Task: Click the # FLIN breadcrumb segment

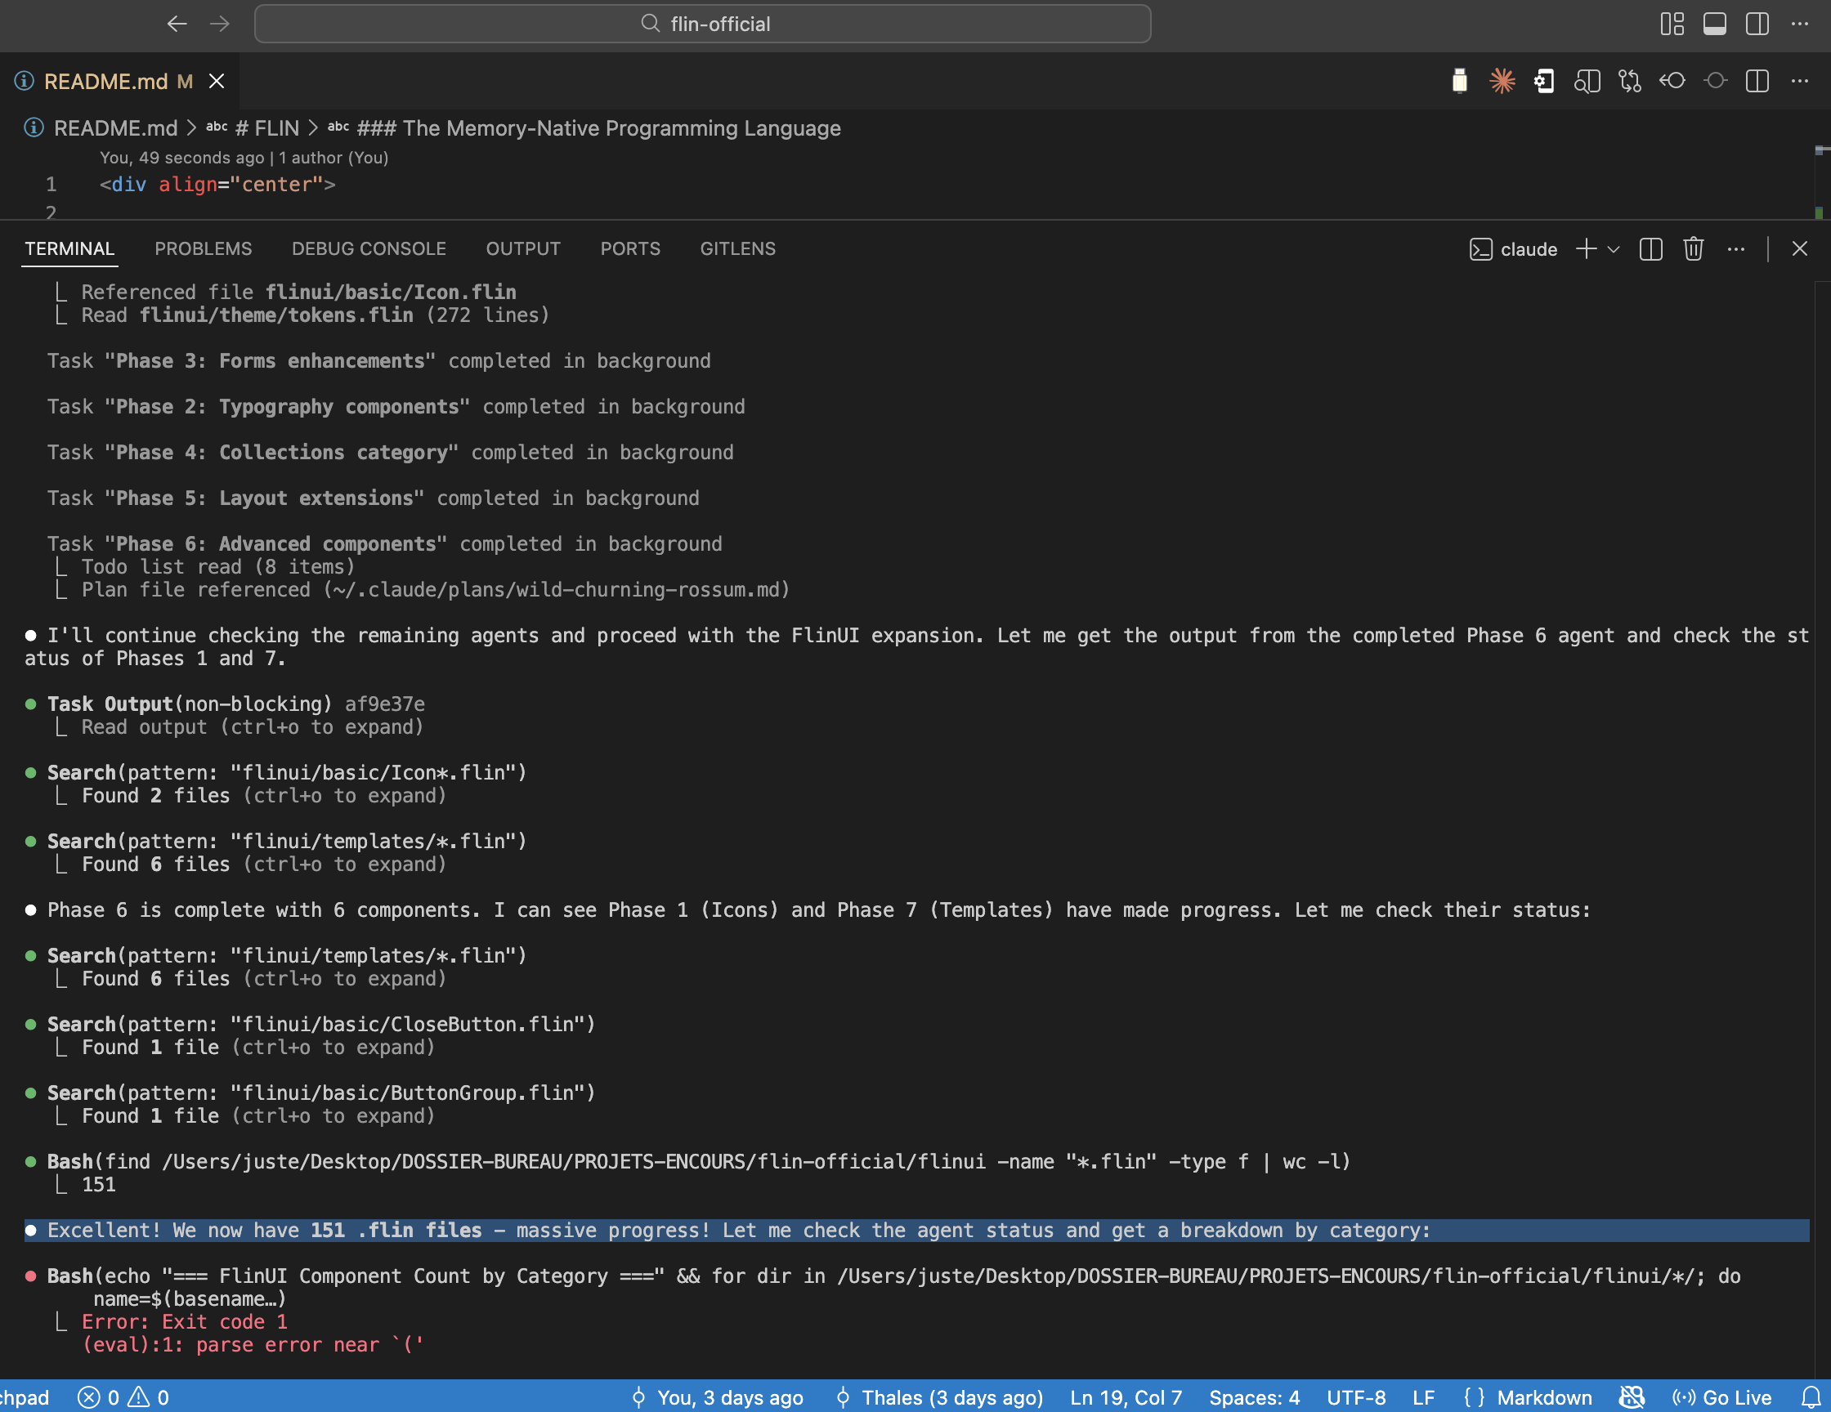Action: point(266,128)
